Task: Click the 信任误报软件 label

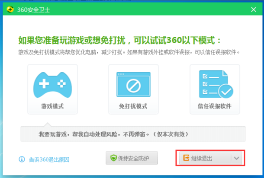Action: pyautogui.click(x=214, y=106)
